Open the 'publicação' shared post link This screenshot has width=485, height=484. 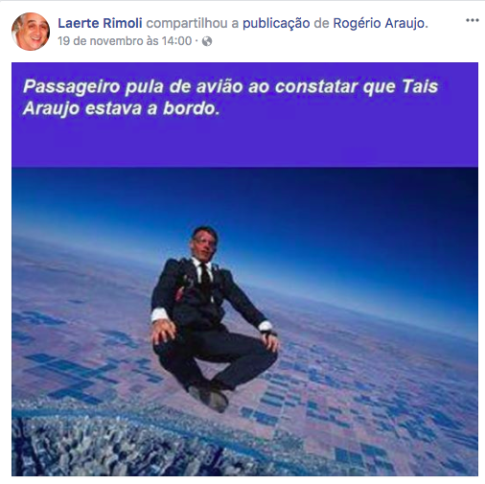click(276, 24)
